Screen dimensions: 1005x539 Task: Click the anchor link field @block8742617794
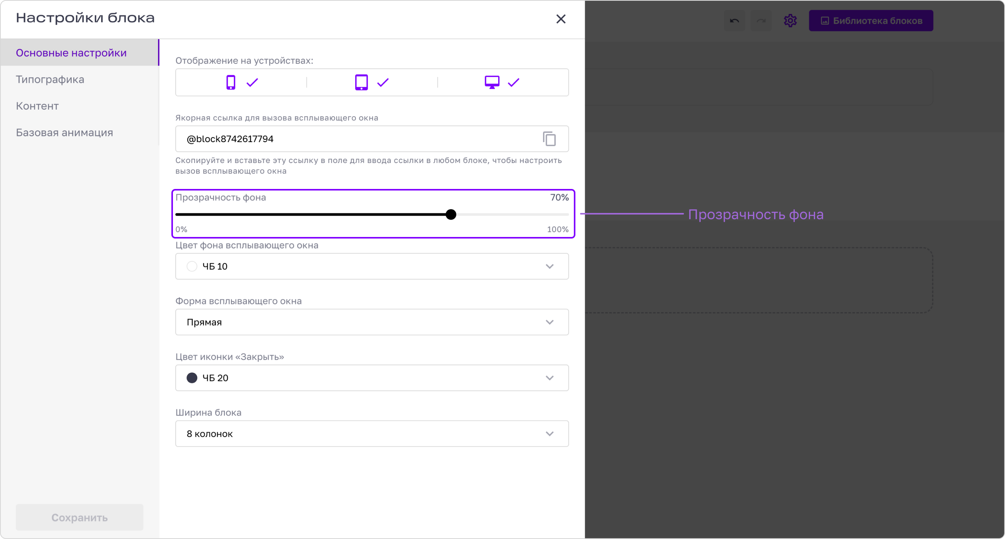pos(372,139)
